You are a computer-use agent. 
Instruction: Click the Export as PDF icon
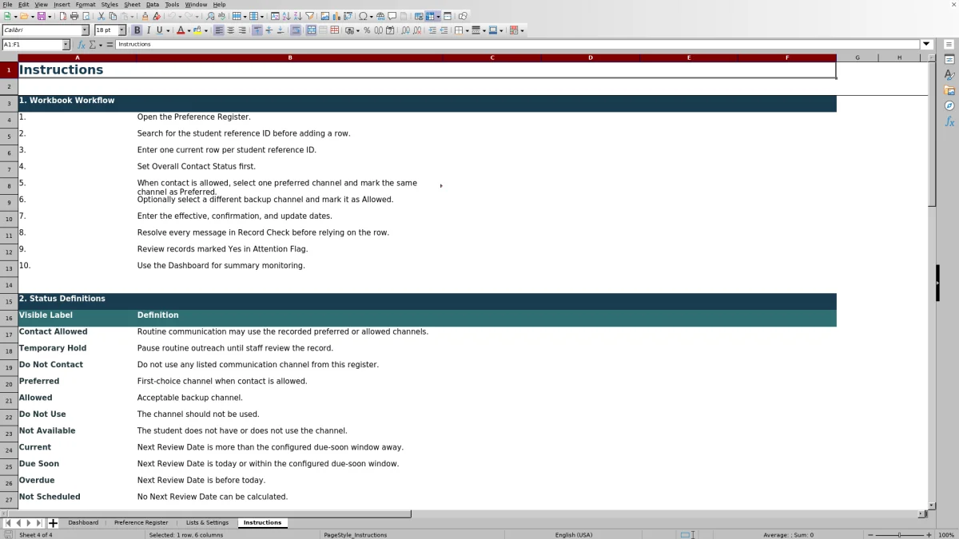coord(62,16)
